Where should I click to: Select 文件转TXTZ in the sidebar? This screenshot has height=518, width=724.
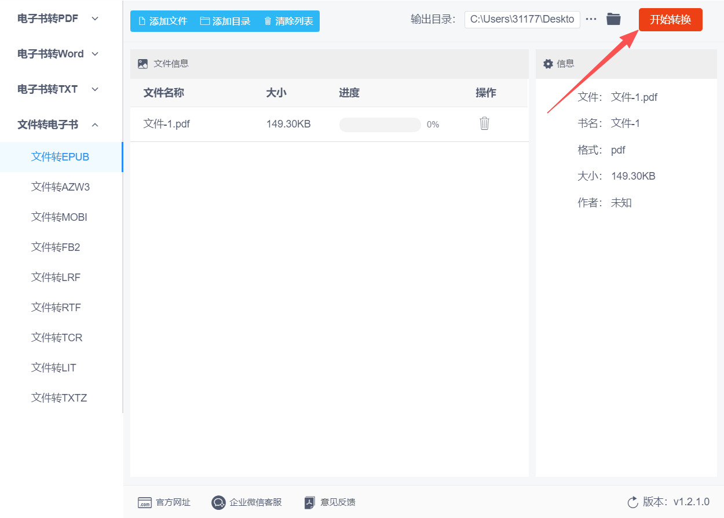click(x=60, y=398)
